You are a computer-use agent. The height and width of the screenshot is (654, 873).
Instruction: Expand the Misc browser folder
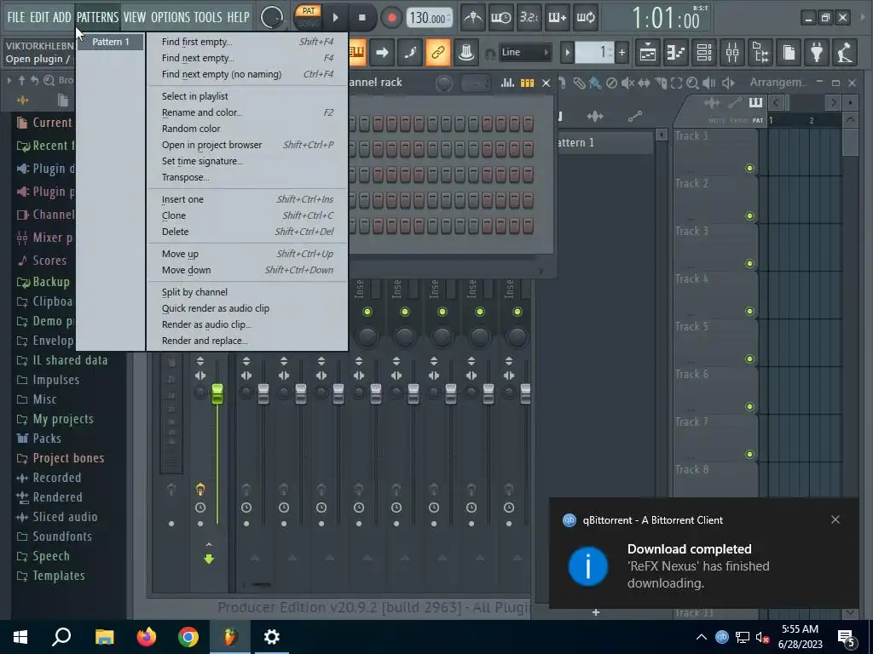(x=37, y=399)
